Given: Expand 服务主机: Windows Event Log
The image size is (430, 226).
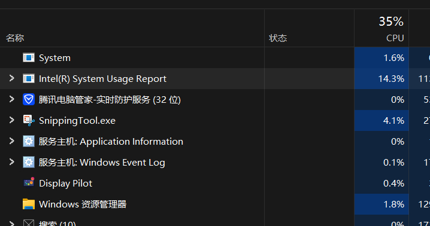Looking at the screenshot, I should (x=11, y=162).
